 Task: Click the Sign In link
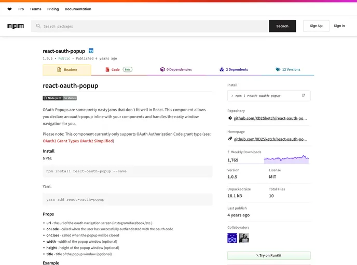tap(339, 26)
